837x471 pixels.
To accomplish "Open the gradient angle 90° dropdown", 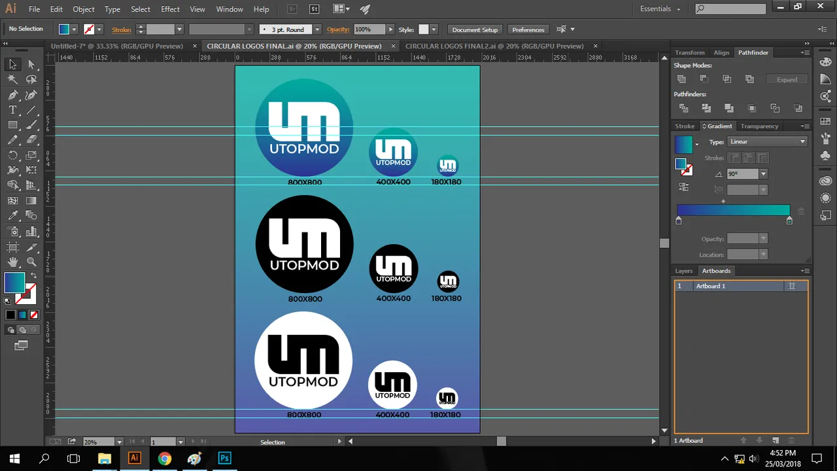I will click(762, 174).
